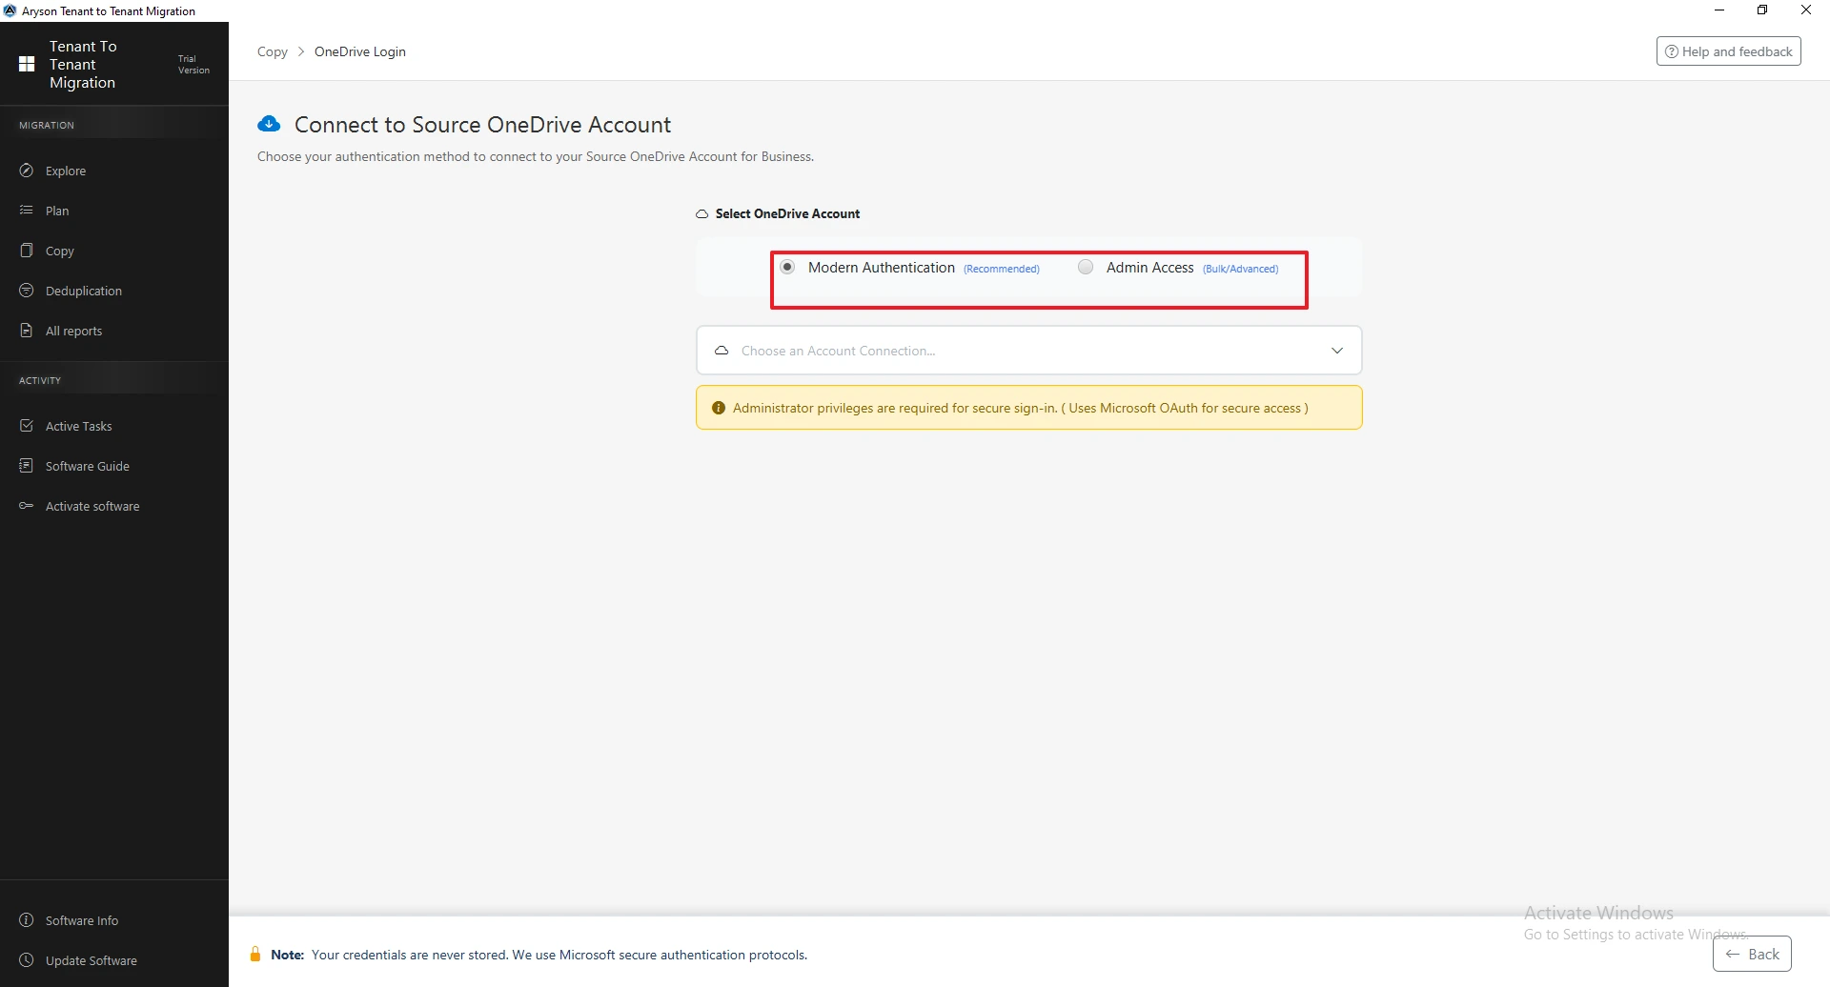Open the Plan menu item
This screenshot has height=987, width=1830.
click(x=114, y=211)
